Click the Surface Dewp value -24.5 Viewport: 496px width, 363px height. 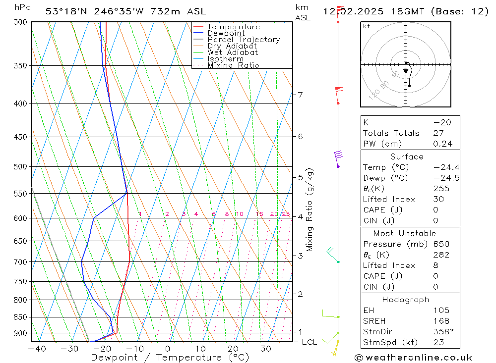click(x=446, y=178)
